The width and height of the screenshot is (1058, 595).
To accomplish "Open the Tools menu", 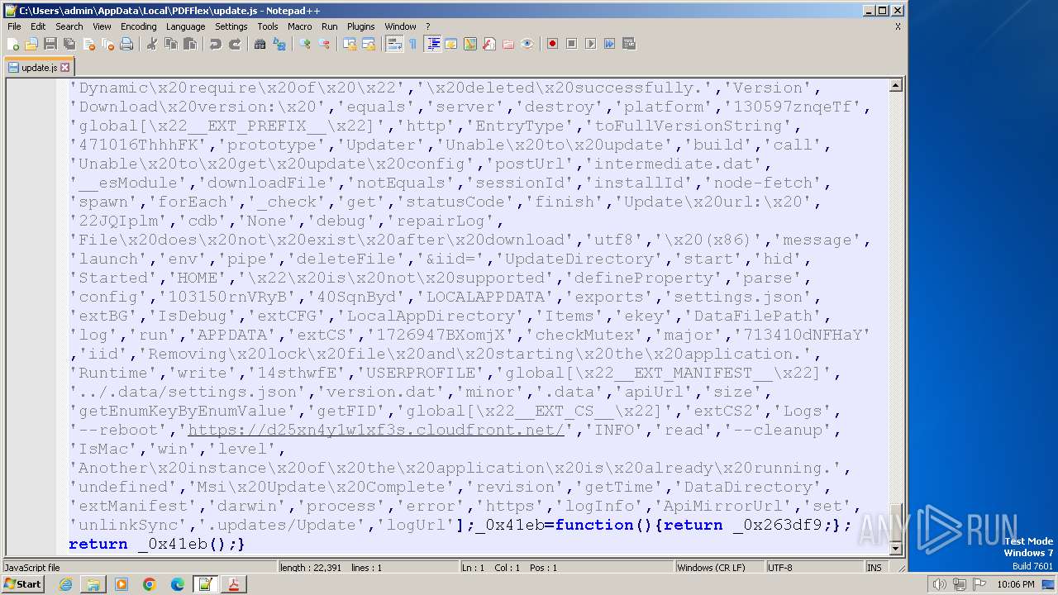I will pyautogui.click(x=268, y=26).
